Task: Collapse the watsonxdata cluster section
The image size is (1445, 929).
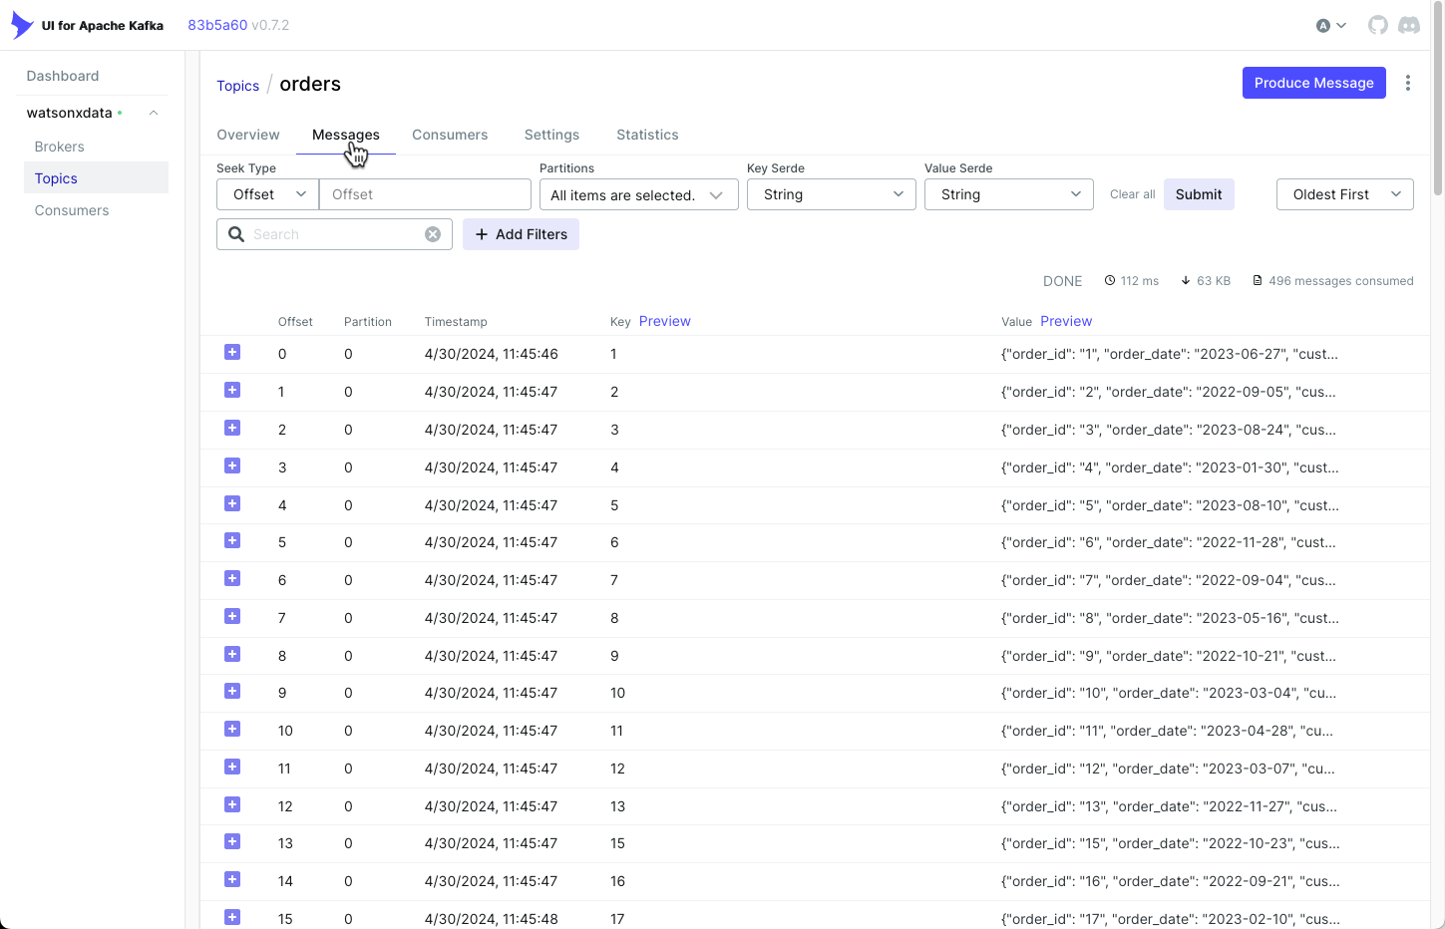Action: [x=154, y=113]
